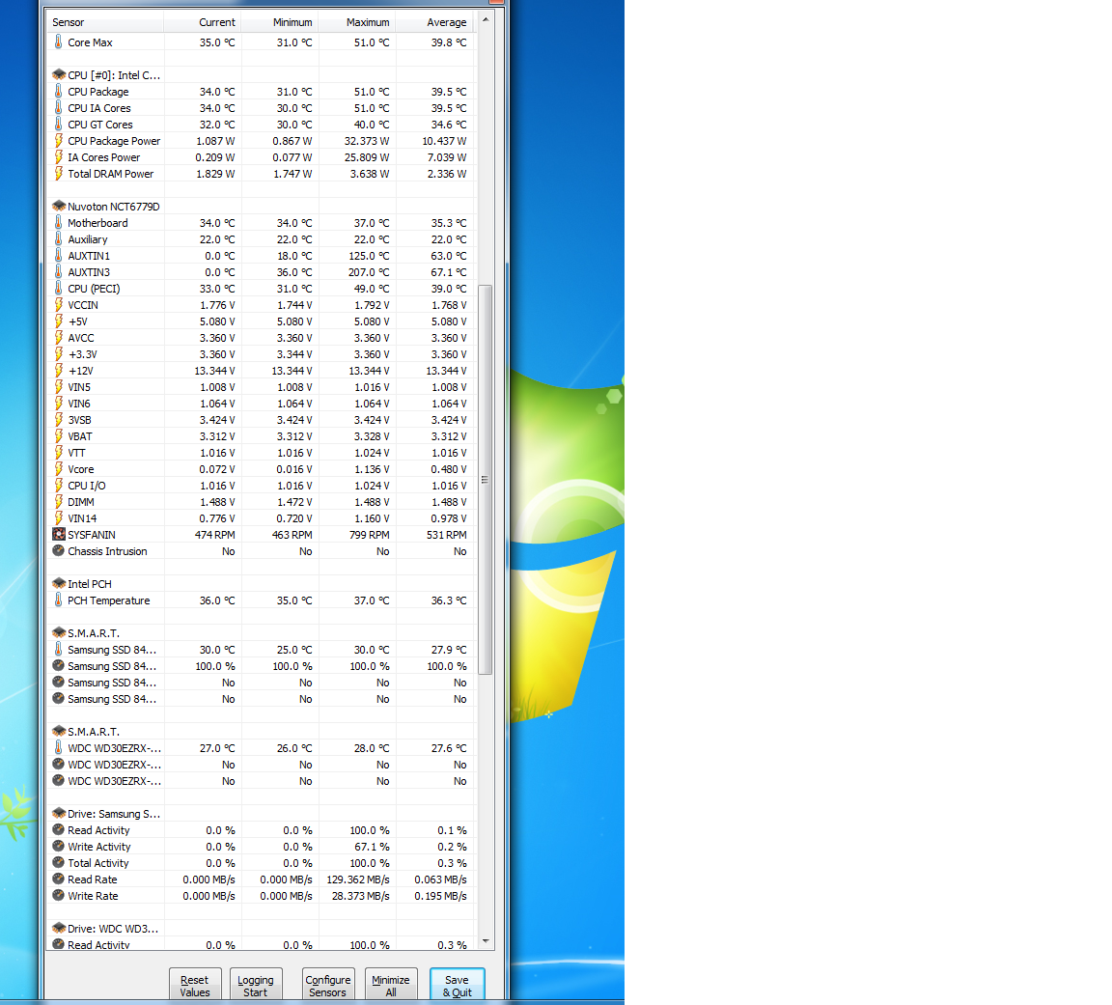Select the CPU IA Cores row label
Image resolution: width=1112 pixels, height=1005 pixels.
pyautogui.click(x=99, y=108)
